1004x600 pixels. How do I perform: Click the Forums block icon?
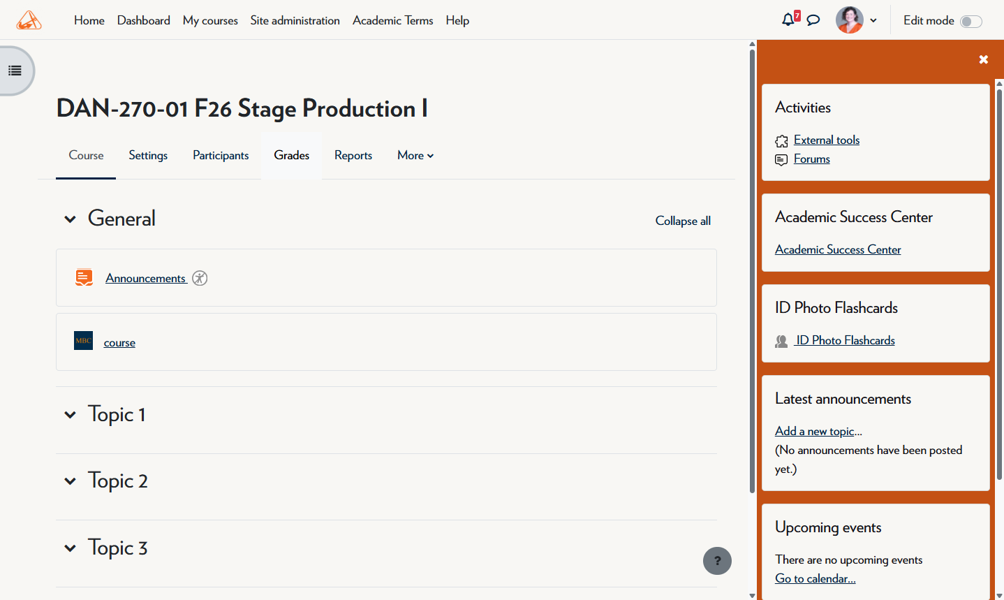click(781, 160)
